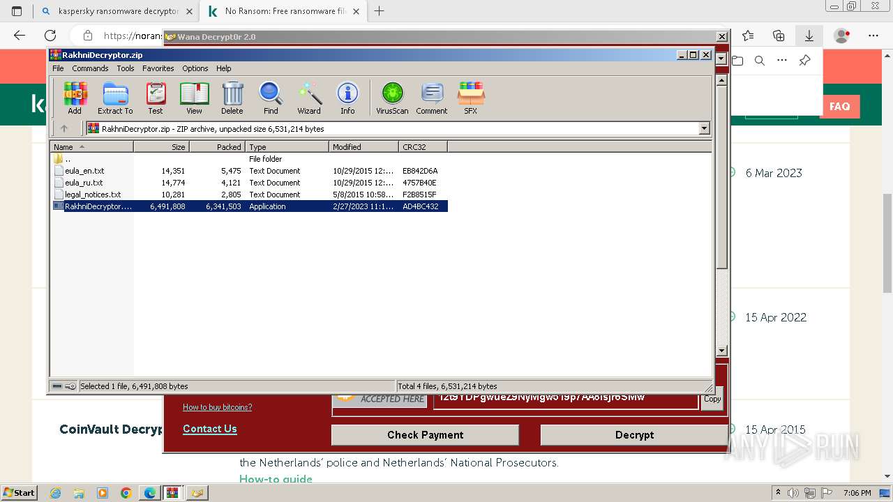Click the Find magnifier icon in WinRAR
Image resolution: width=893 pixels, height=502 pixels.
(x=271, y=98)
